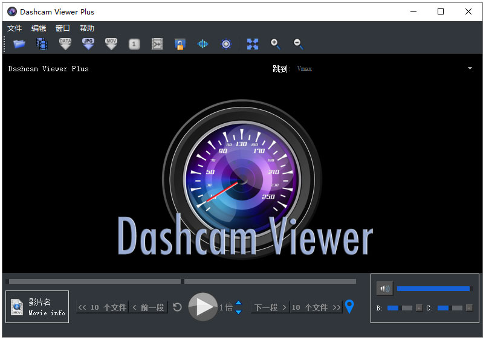Click the left half of the playback timeline
Screen dimensions: 486x340
(95, 281)
